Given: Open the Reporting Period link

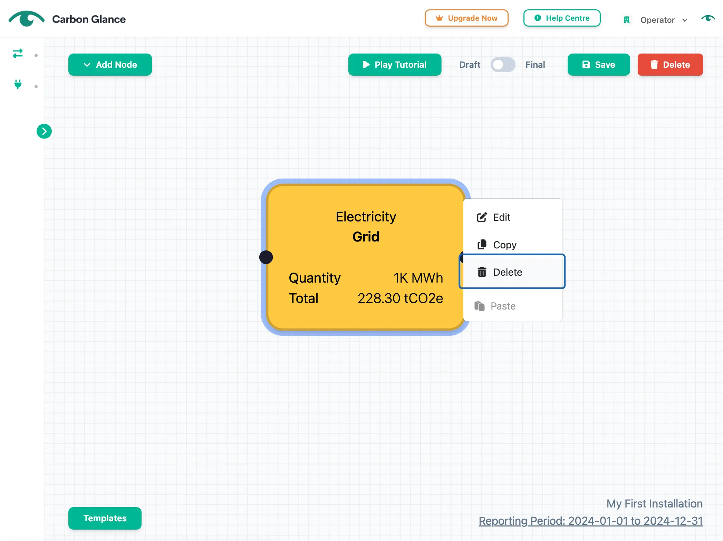Looking at the screenshot, I should click(590, 521).
